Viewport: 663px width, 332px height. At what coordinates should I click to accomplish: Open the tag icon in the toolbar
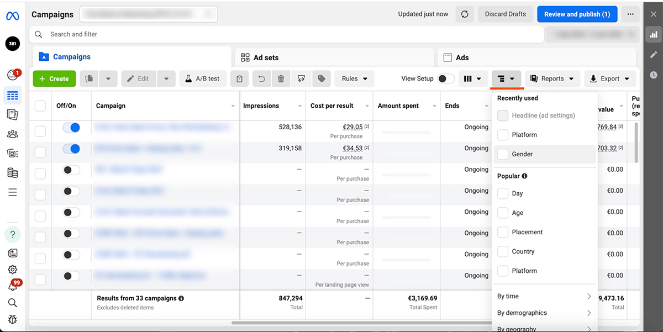click(x=321, y=78)
